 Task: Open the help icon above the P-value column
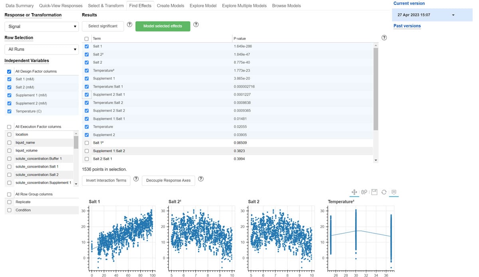click(x=384, y=37)
